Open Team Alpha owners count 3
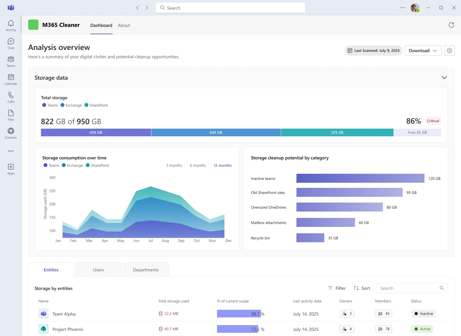The height and width of the screenshot is (336, 461). (347, 314)
